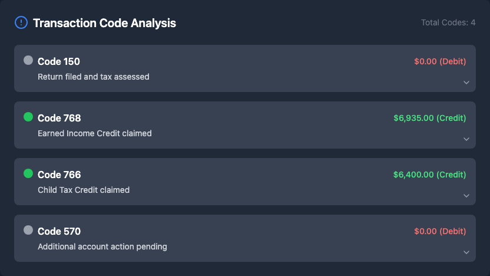
Task: Click the $6,400.00 (Credit) amount
Action: pyautogui.click(x=429, y=175)
